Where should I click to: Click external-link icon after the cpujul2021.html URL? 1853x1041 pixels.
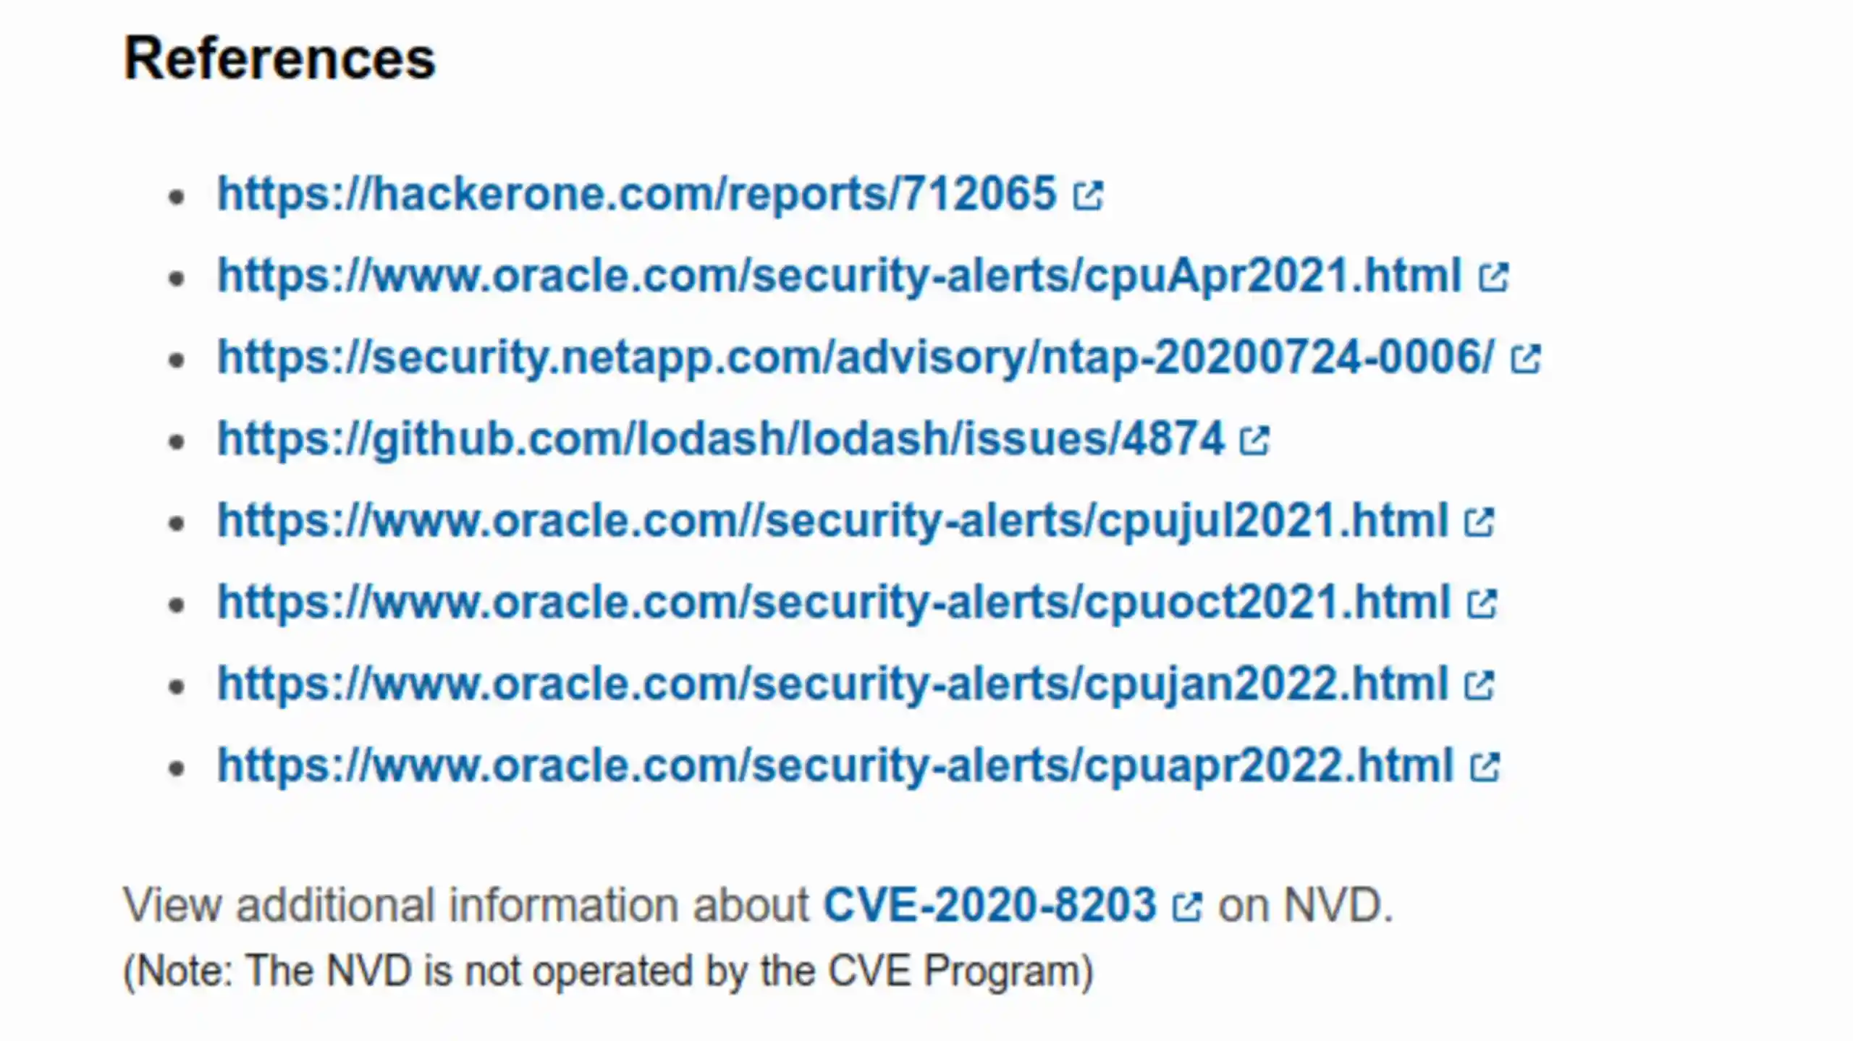point(1479,522)
